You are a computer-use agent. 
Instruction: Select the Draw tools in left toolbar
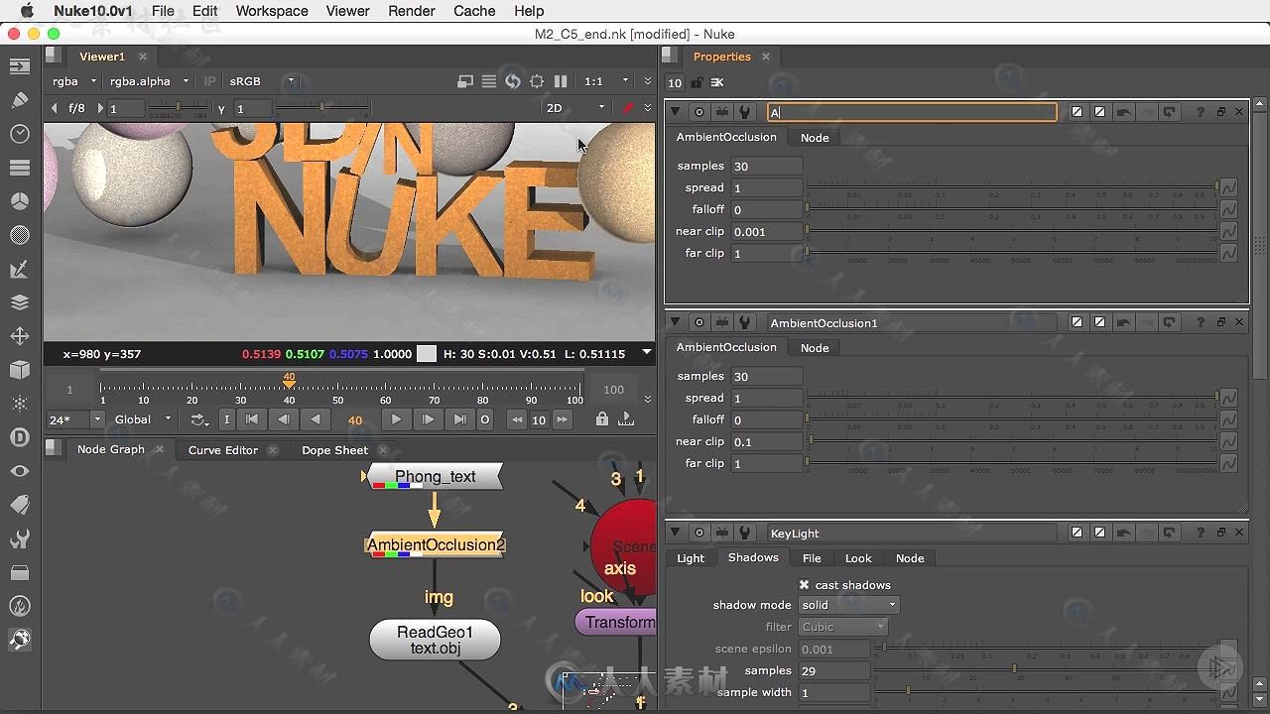19,99
